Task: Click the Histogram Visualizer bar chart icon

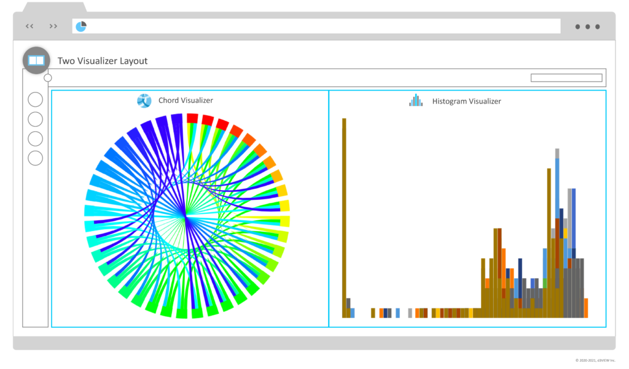Action: [416, 101]
